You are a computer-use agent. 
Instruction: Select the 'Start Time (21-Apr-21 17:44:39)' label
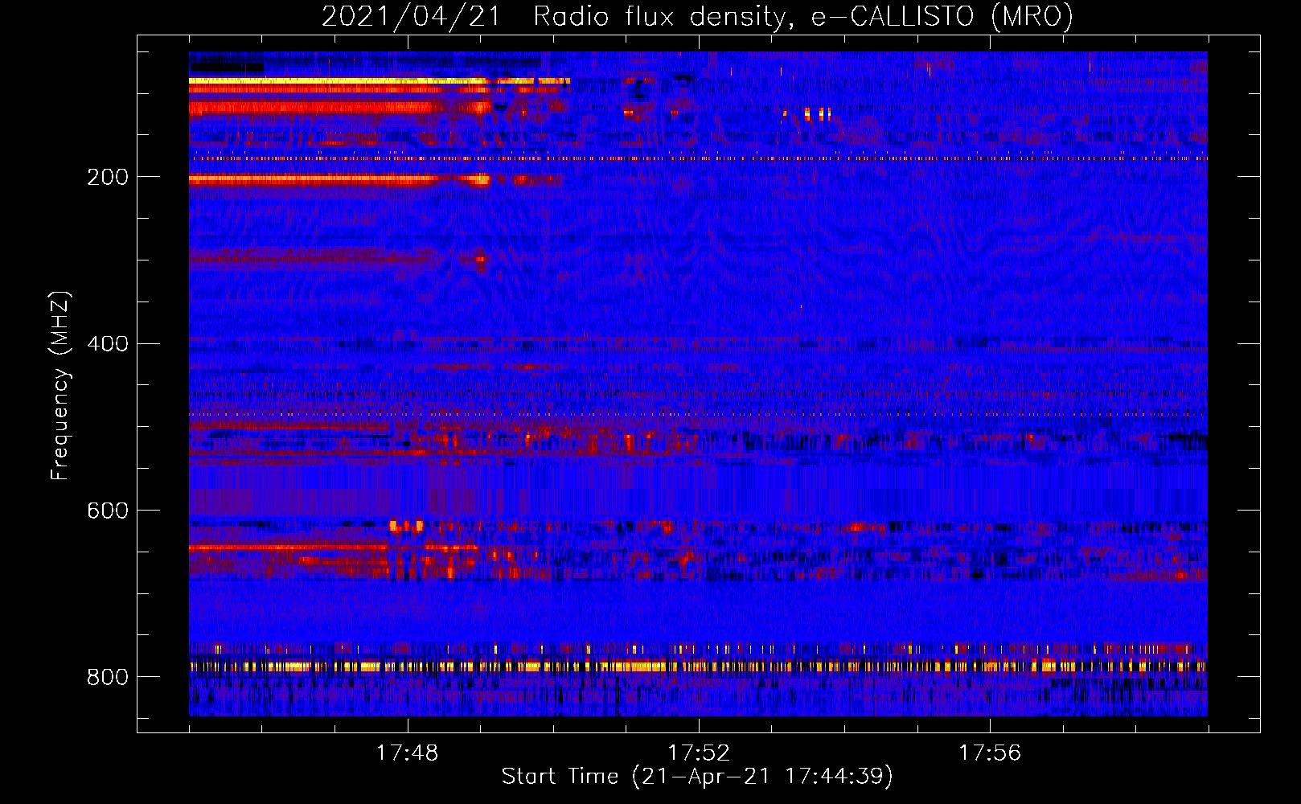click(698, 777)
